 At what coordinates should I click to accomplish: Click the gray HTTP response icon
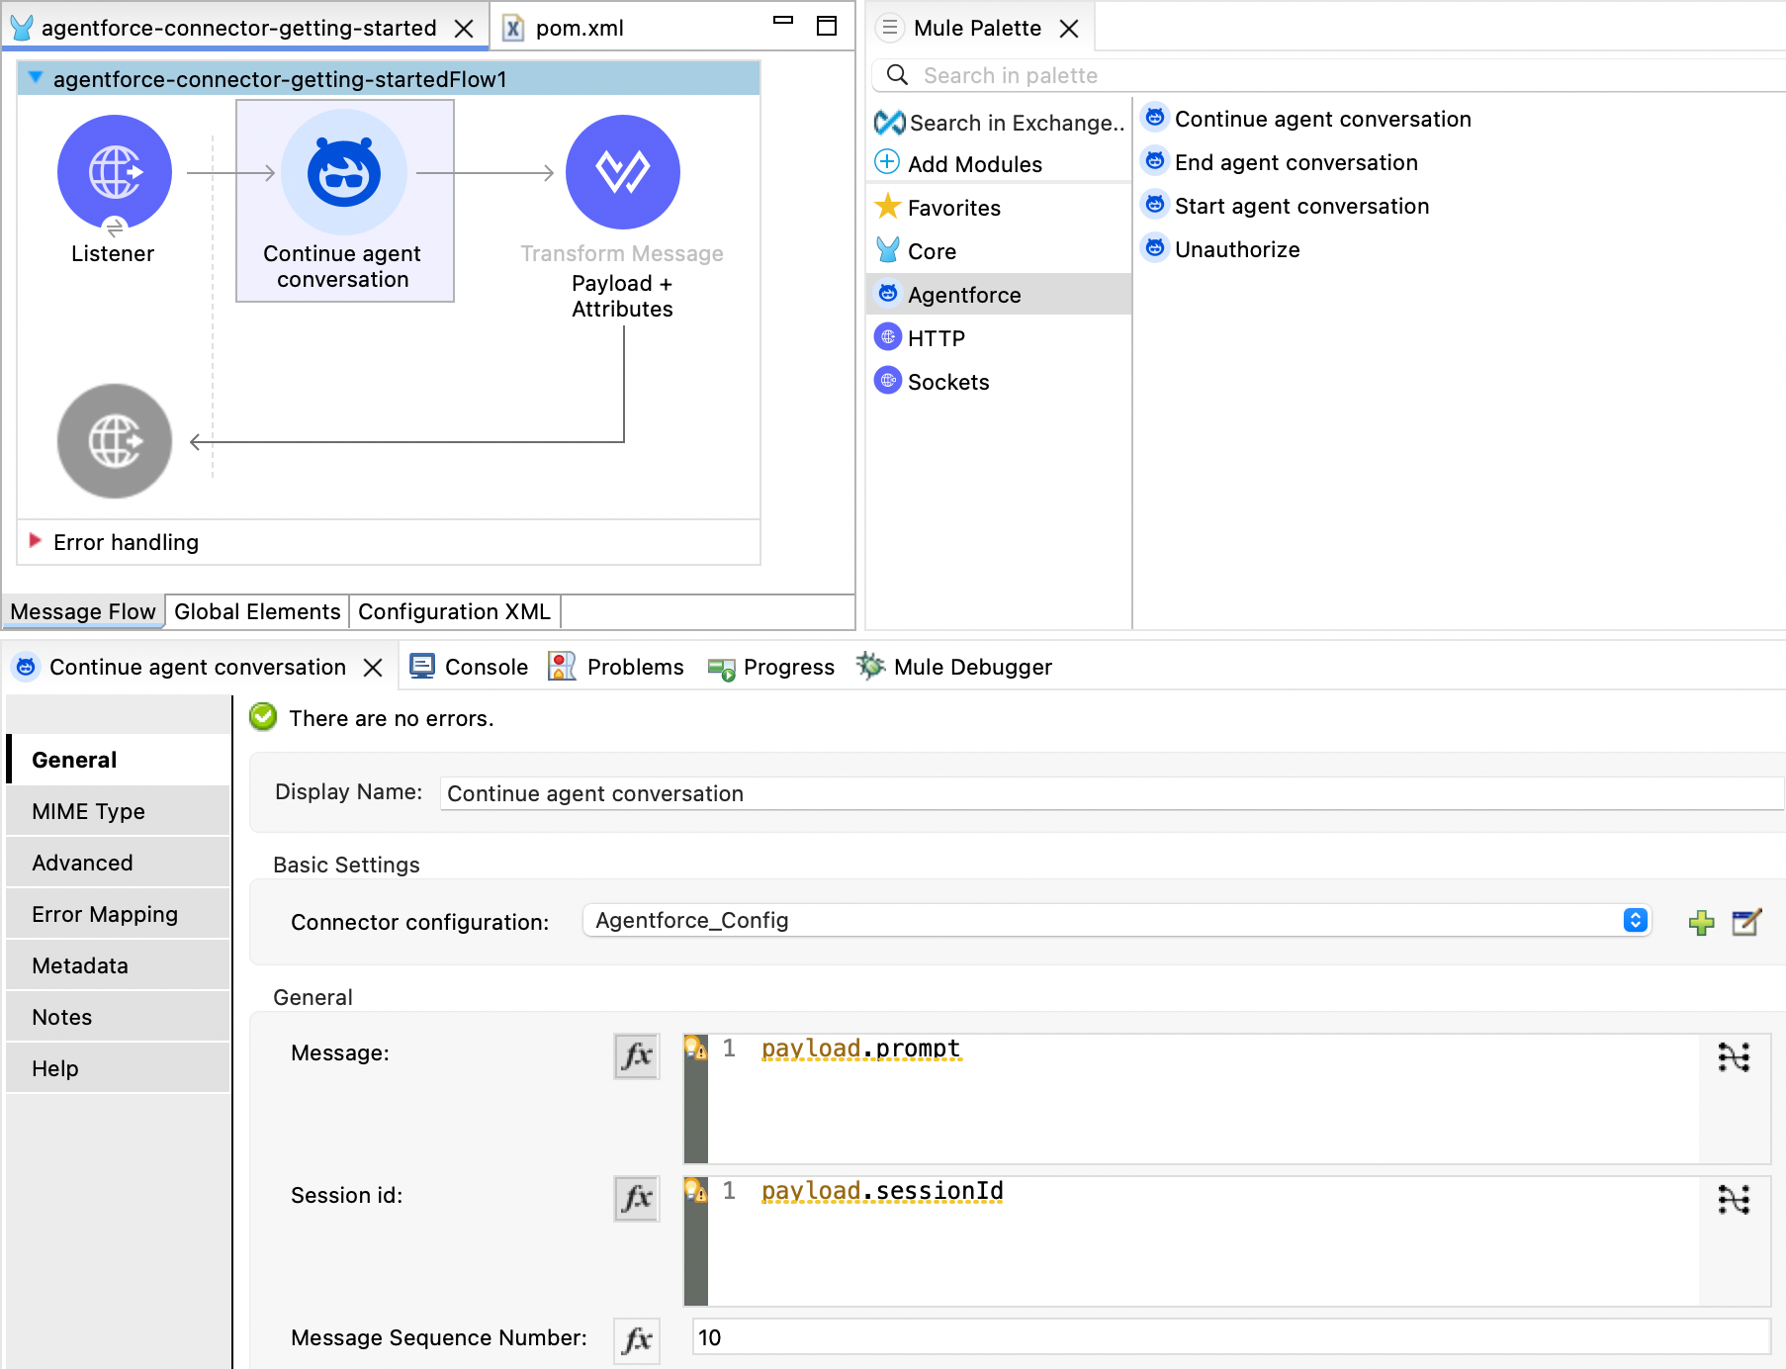point(114,441)
